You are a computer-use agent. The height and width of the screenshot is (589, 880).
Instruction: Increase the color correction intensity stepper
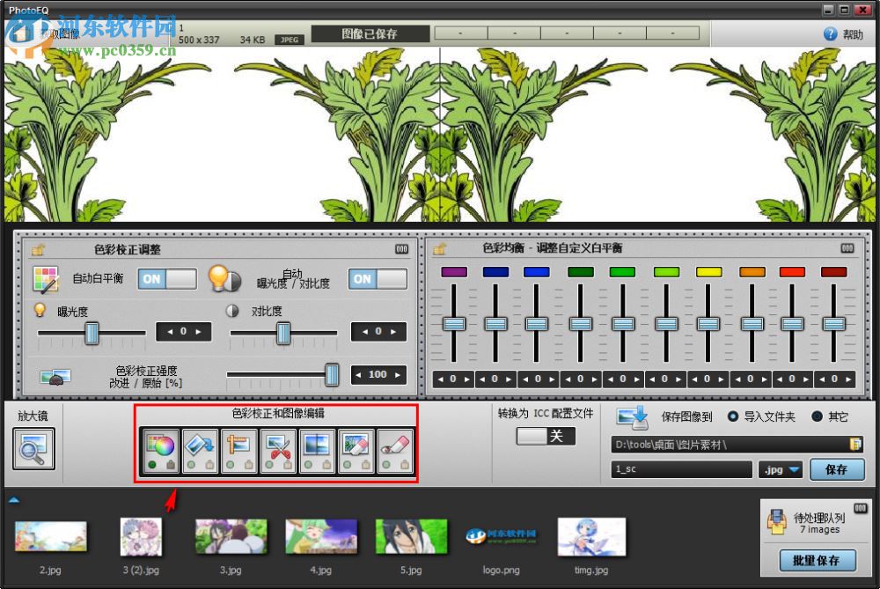click(398, 374)
